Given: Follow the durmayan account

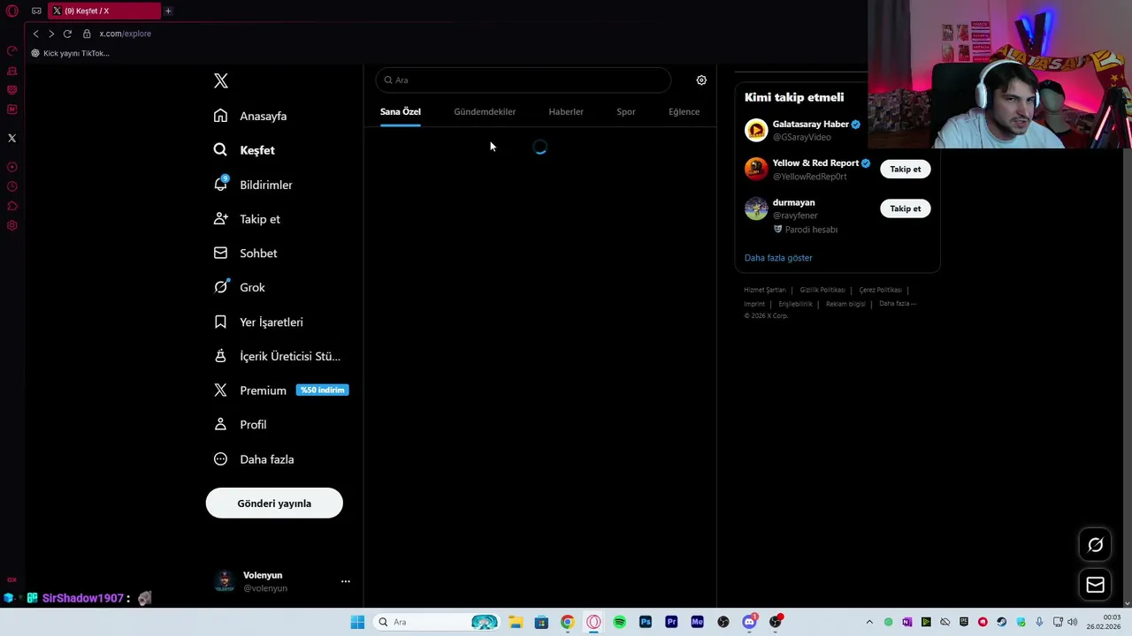Looking at the screenshot, I should click(905, 208).
